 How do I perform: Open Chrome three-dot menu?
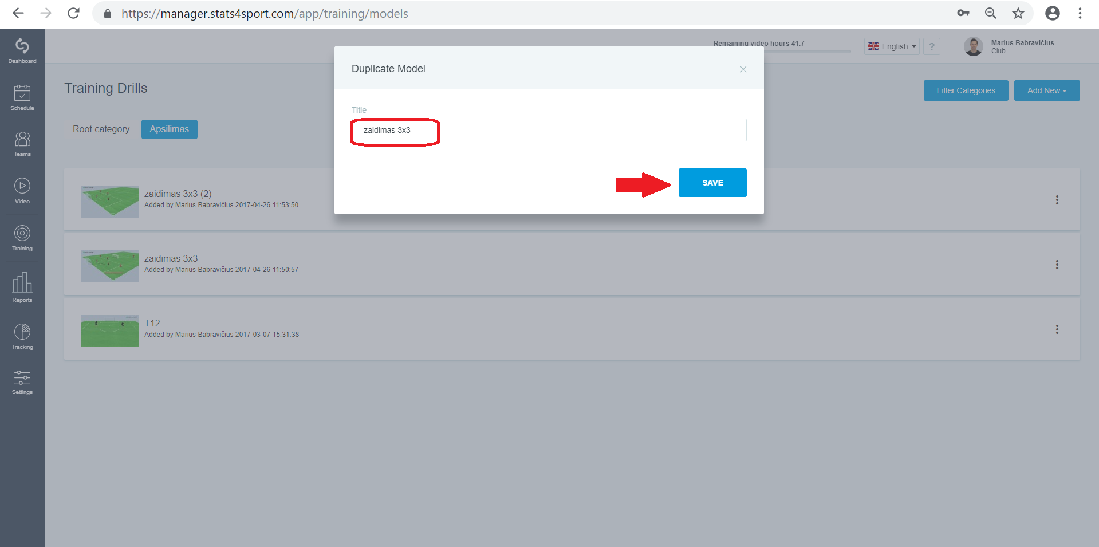click(x=1080, y=13)
